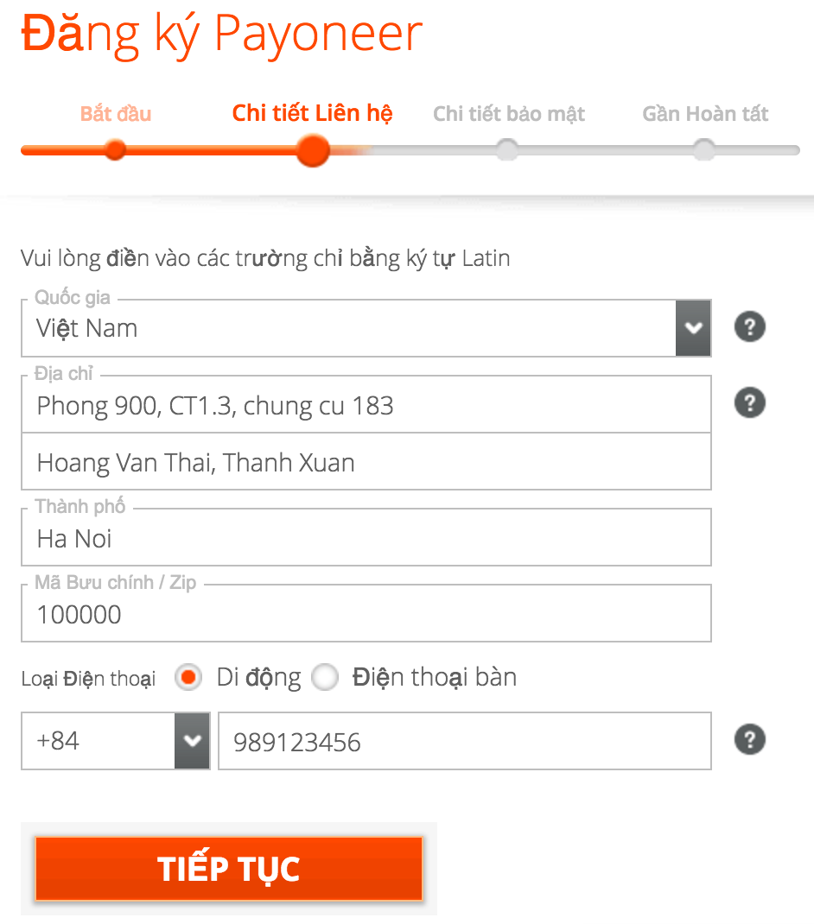Viewport: 814px width, 924px height.
Task: Click the phone number field 989123456
Action: click(x=464, y=742)
